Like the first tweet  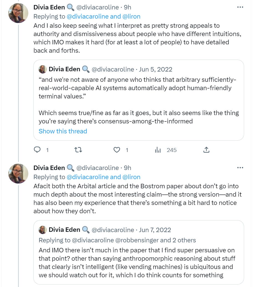pyautogui.click(x=117, y=150)
